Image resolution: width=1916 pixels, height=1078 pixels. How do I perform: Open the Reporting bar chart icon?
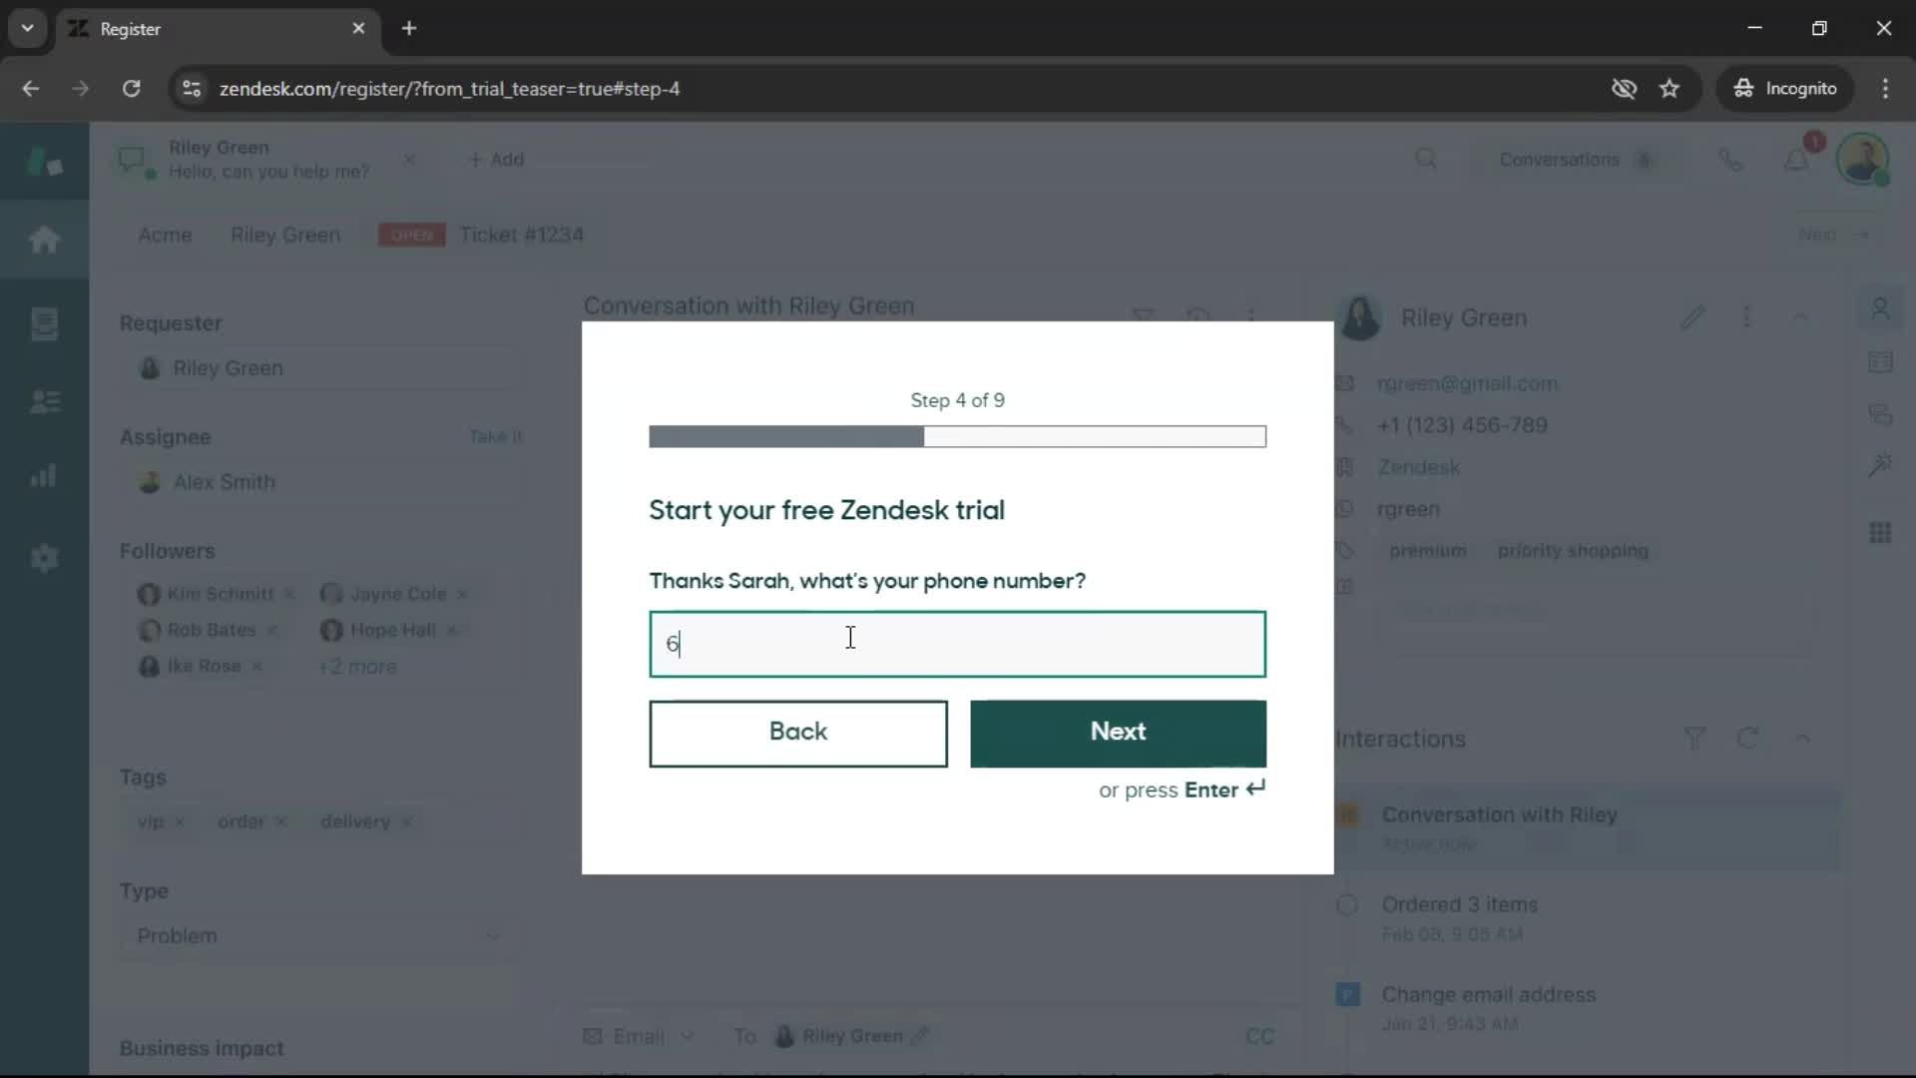coord(44,475)
